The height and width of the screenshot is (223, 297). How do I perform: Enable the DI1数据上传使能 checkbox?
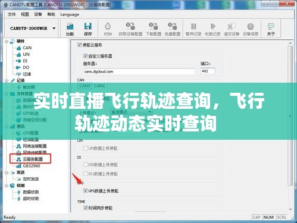(x=85, y=174)
